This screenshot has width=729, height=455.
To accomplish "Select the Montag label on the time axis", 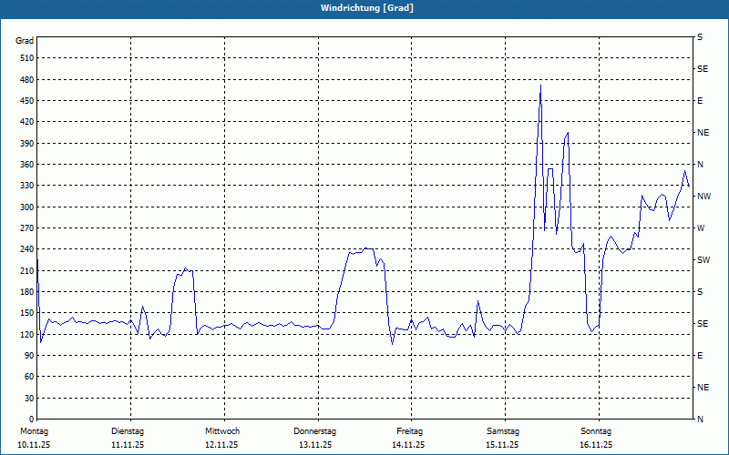I will coord(34,431).
